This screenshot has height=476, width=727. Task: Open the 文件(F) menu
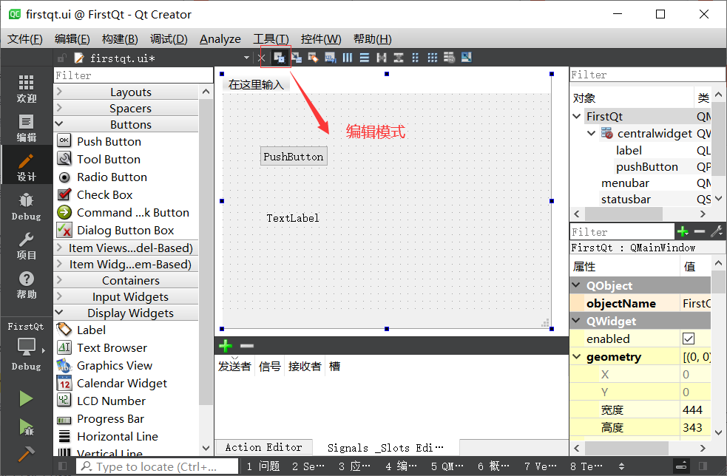(x=25, y=39)
